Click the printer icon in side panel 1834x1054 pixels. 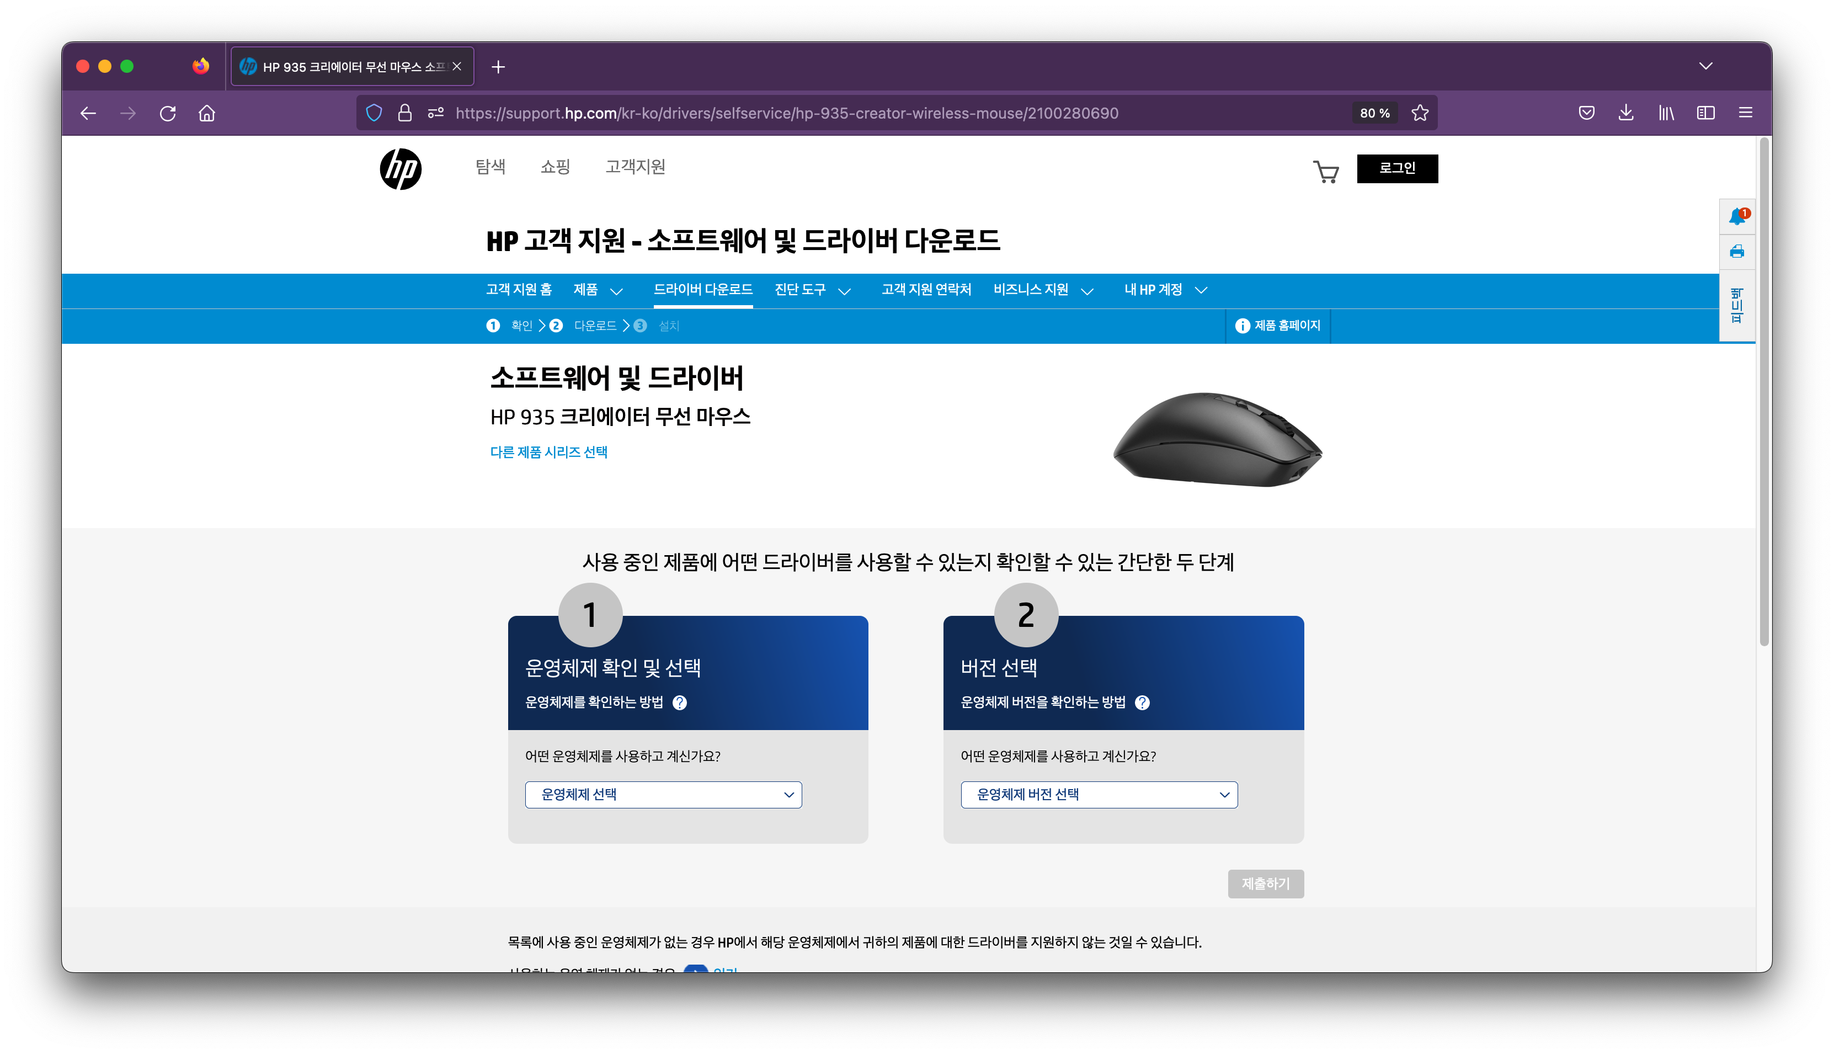coord(1737,252)
